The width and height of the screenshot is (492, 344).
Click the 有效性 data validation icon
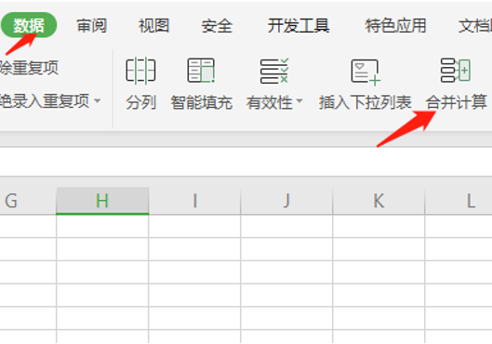click(x=274, y=71)
